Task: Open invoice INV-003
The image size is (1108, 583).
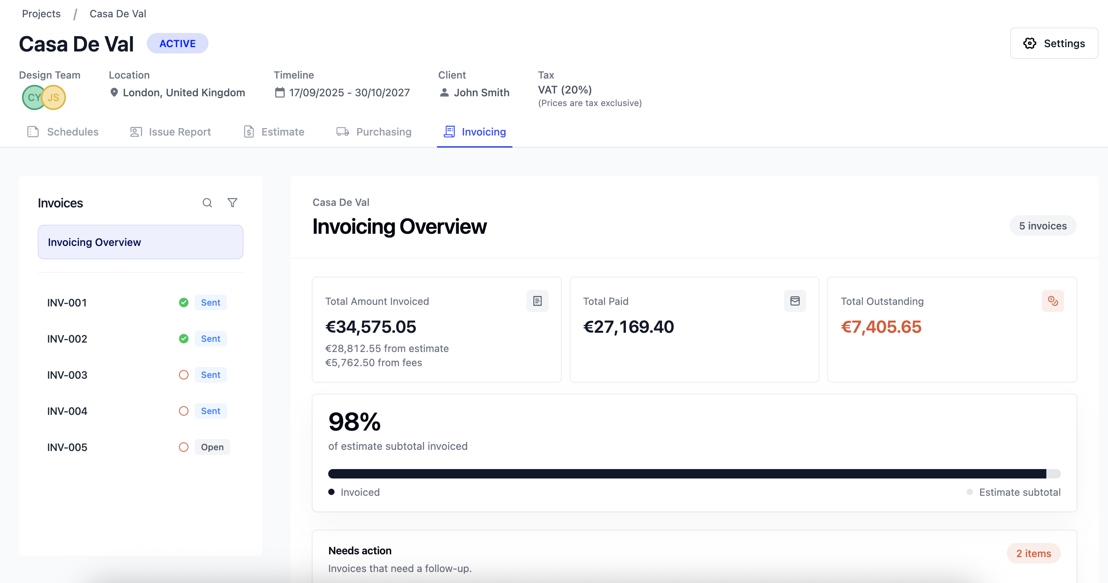Action: 141,375
